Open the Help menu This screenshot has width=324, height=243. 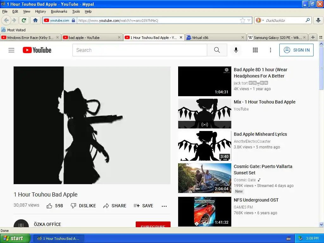(88, 11)
